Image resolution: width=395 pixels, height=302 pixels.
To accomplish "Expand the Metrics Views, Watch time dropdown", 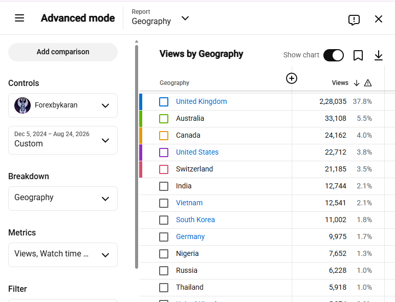I will coord(63,255).
